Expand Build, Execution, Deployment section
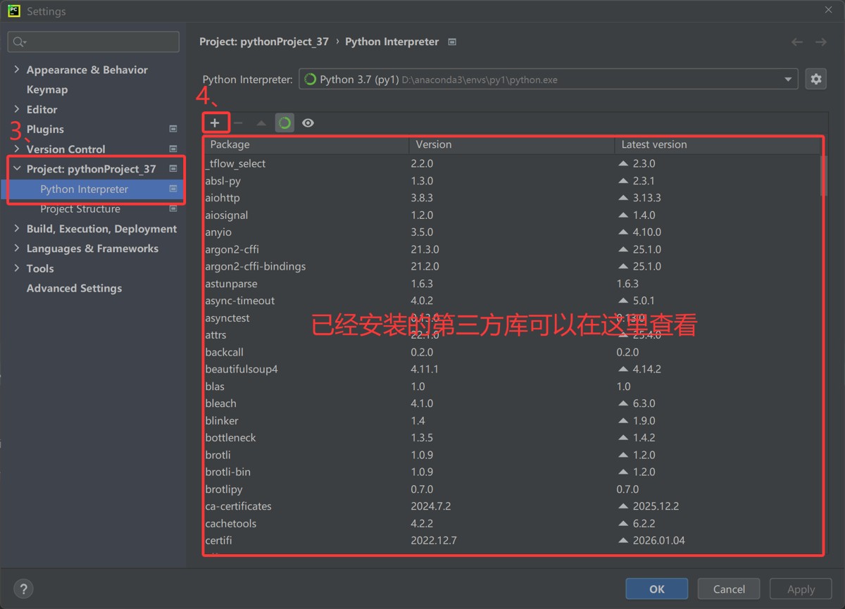 [x=17, y=229]
